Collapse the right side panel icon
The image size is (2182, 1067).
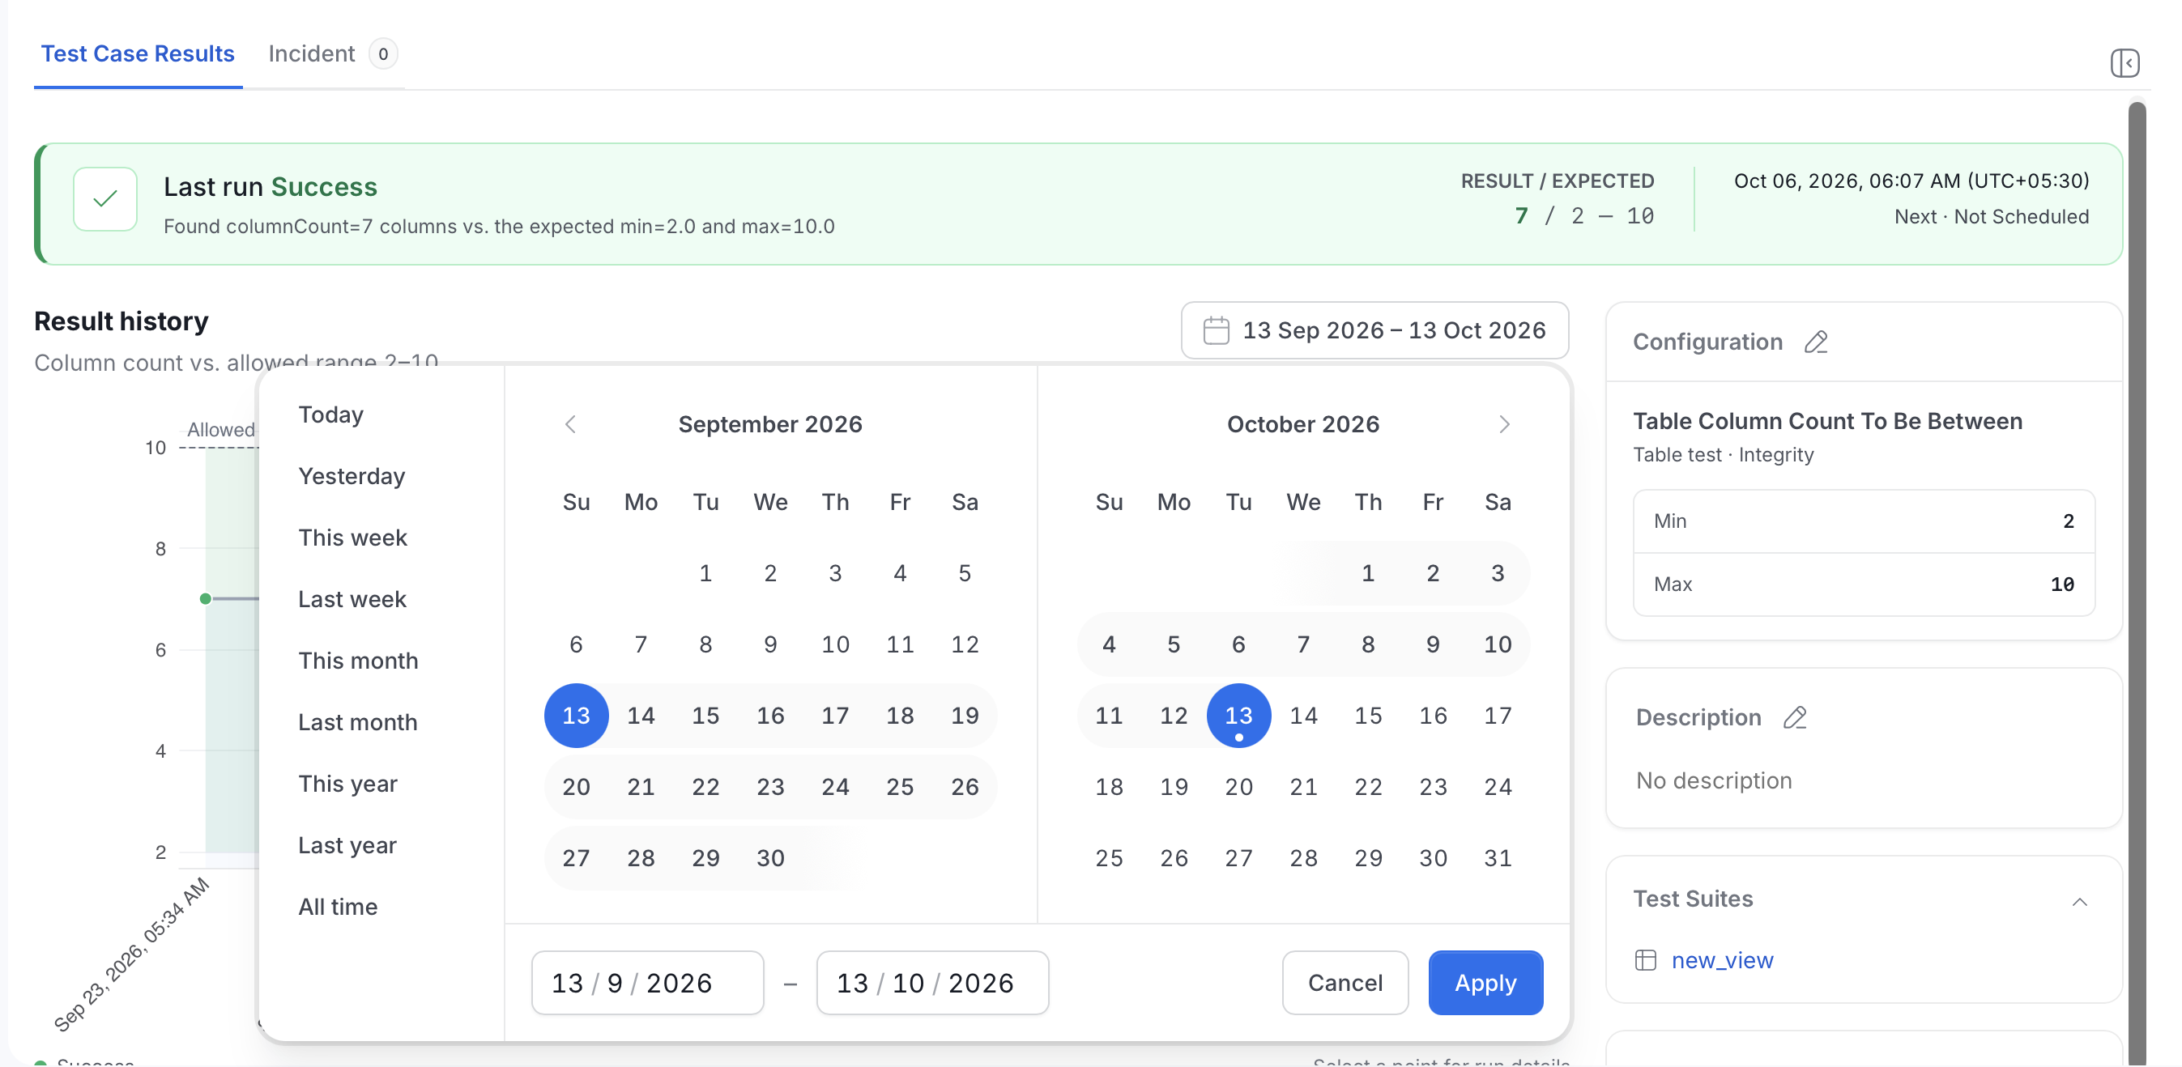tap(2124, 62)
